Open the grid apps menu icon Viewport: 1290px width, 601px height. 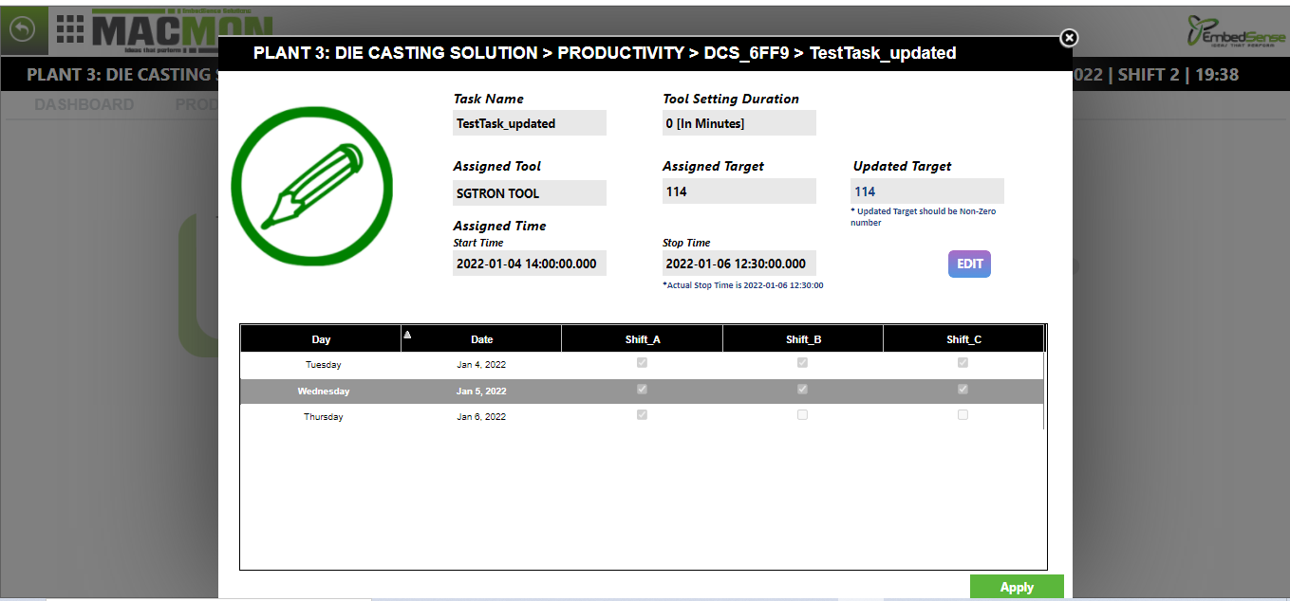70,30
